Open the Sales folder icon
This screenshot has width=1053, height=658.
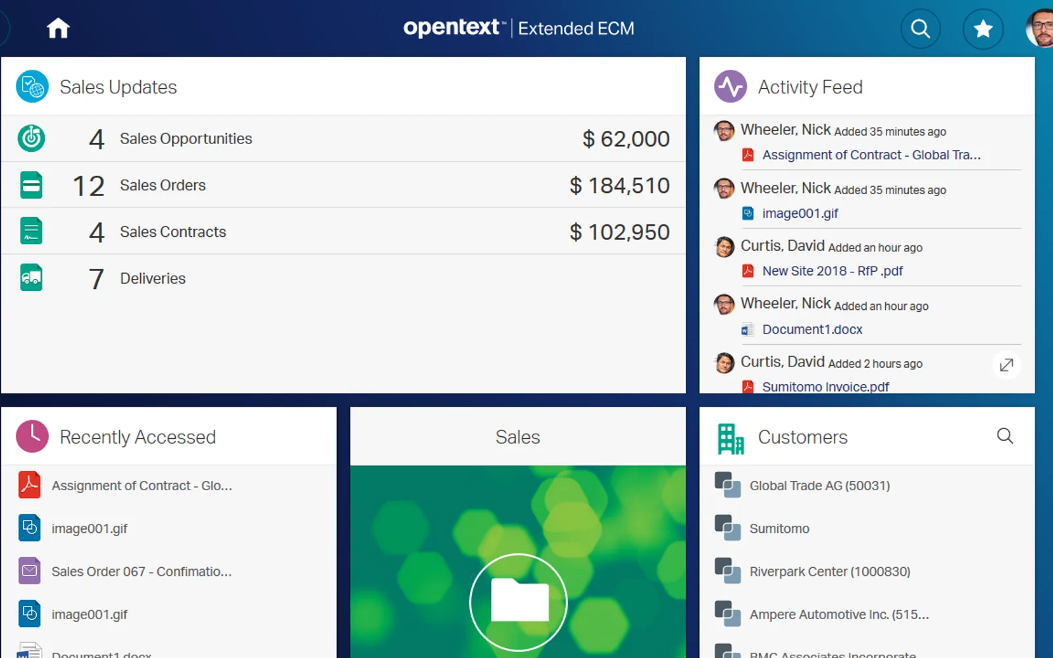(519, 601)
